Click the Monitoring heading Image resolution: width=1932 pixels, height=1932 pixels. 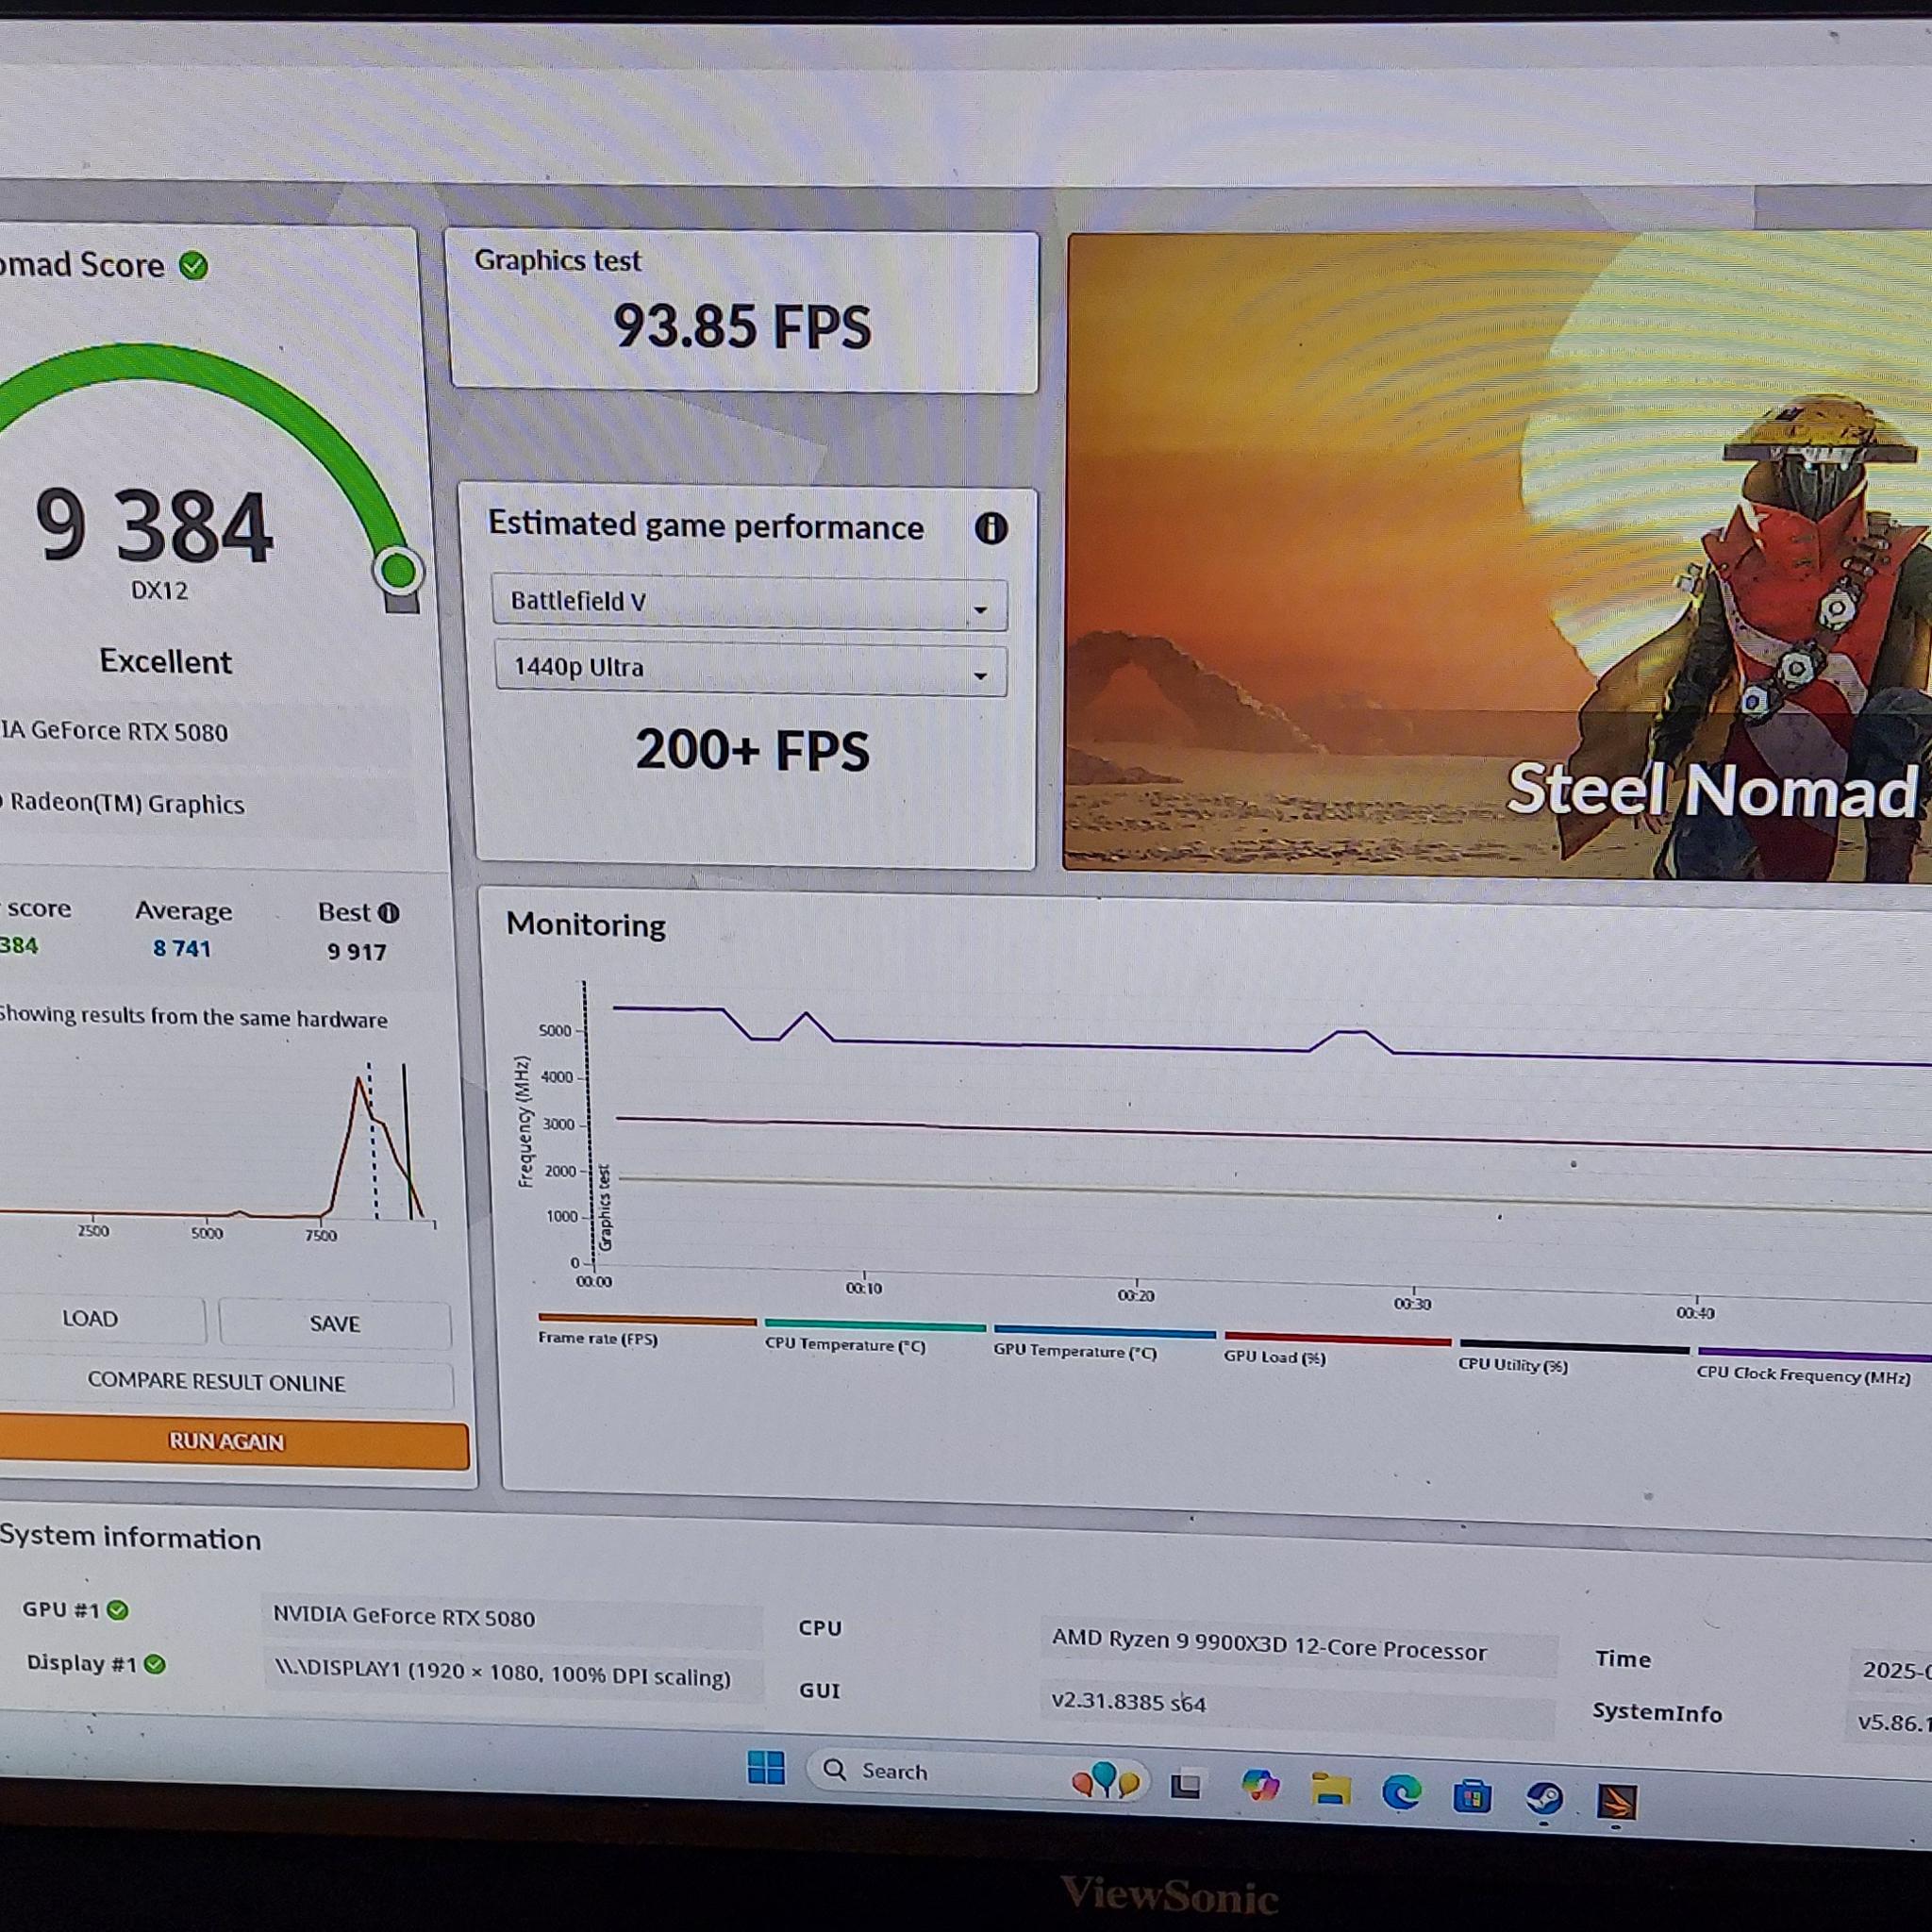pyautogui.click(x=586, y=925)
